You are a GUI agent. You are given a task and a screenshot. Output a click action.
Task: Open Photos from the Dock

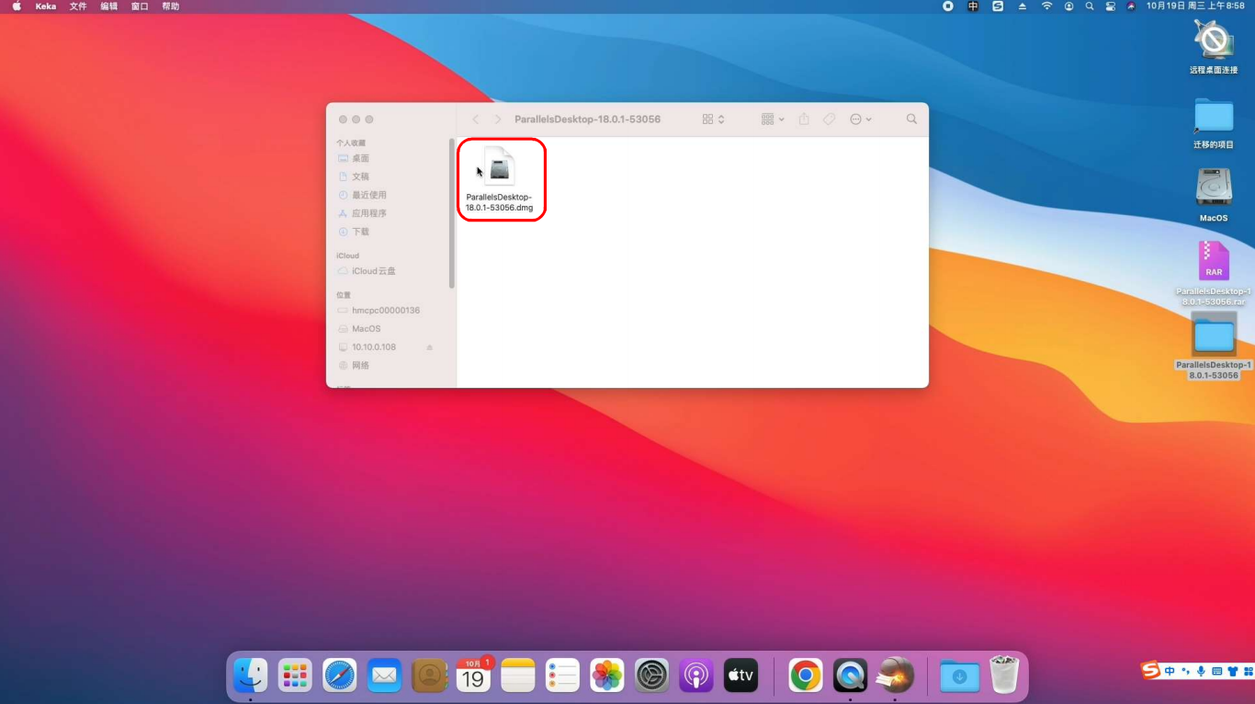[607, 676]
